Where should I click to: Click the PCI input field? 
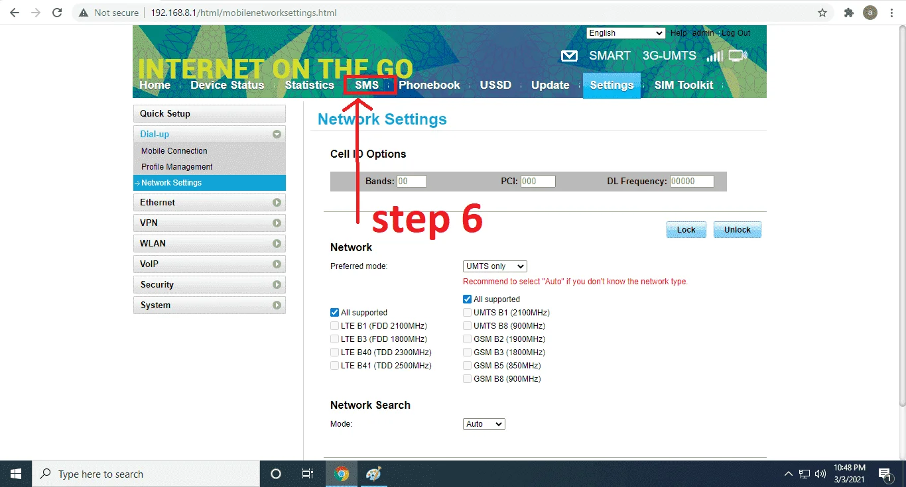[538, 182]
